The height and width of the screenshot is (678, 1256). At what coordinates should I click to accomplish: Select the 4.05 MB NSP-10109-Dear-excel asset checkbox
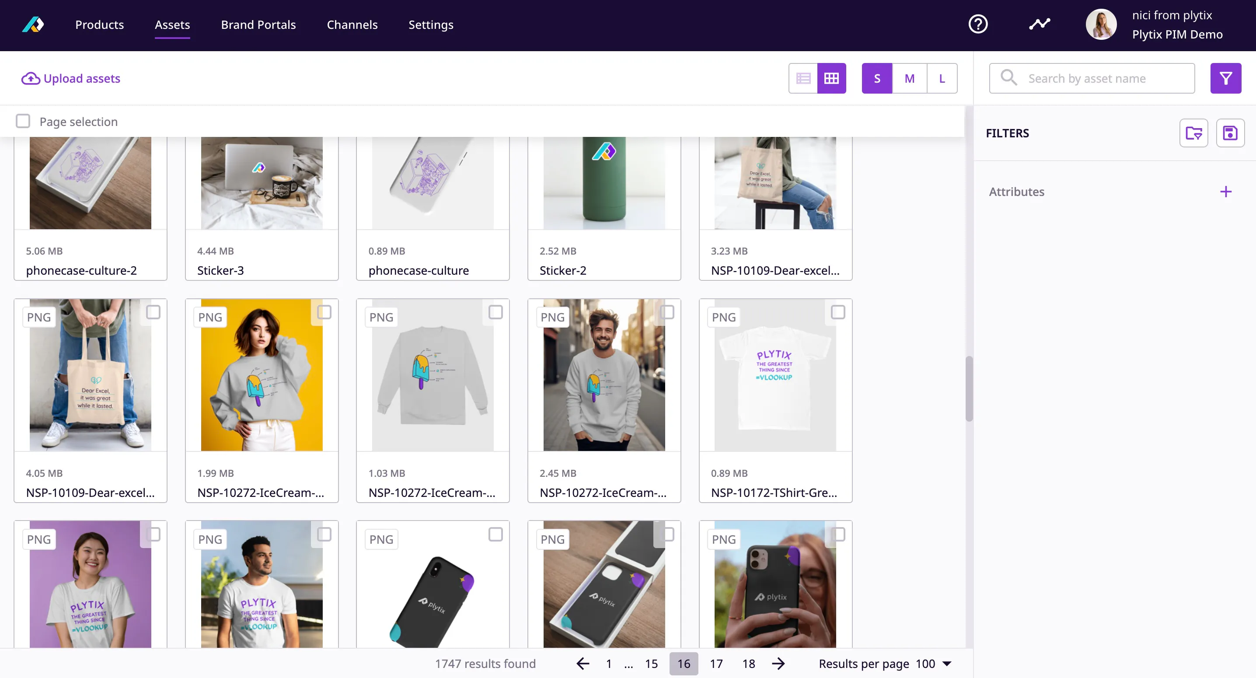coord(153,312)
